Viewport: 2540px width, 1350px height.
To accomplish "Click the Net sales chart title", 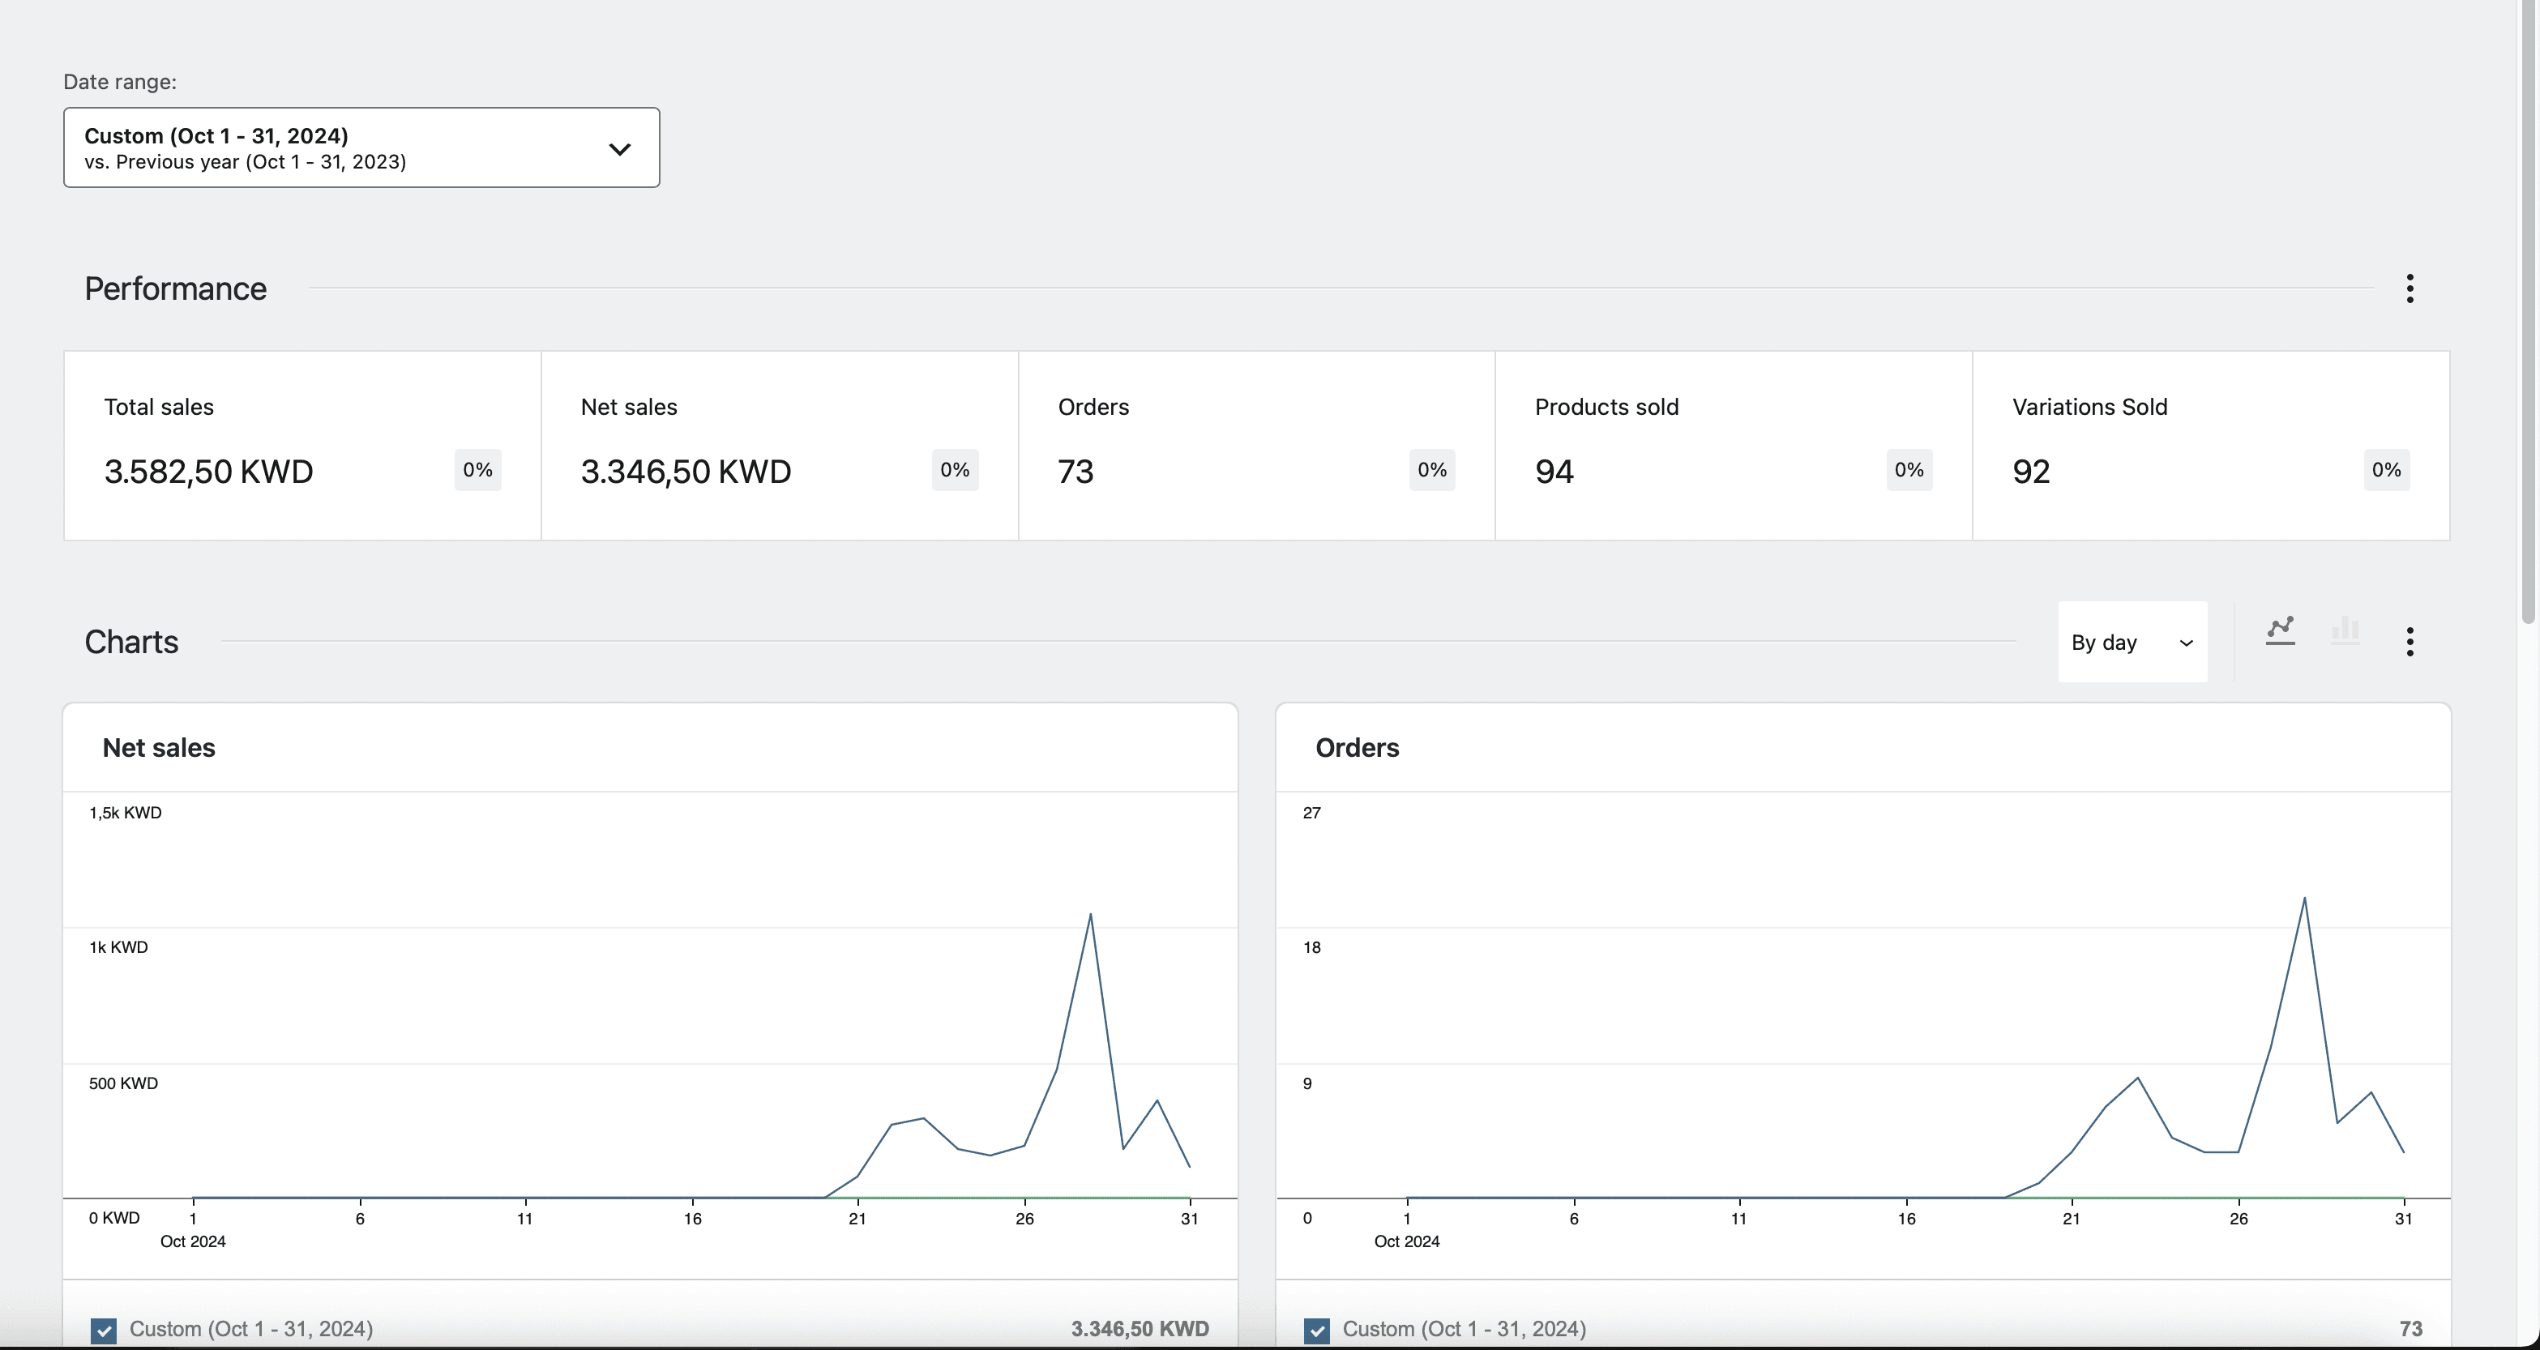I will point(159,747).
